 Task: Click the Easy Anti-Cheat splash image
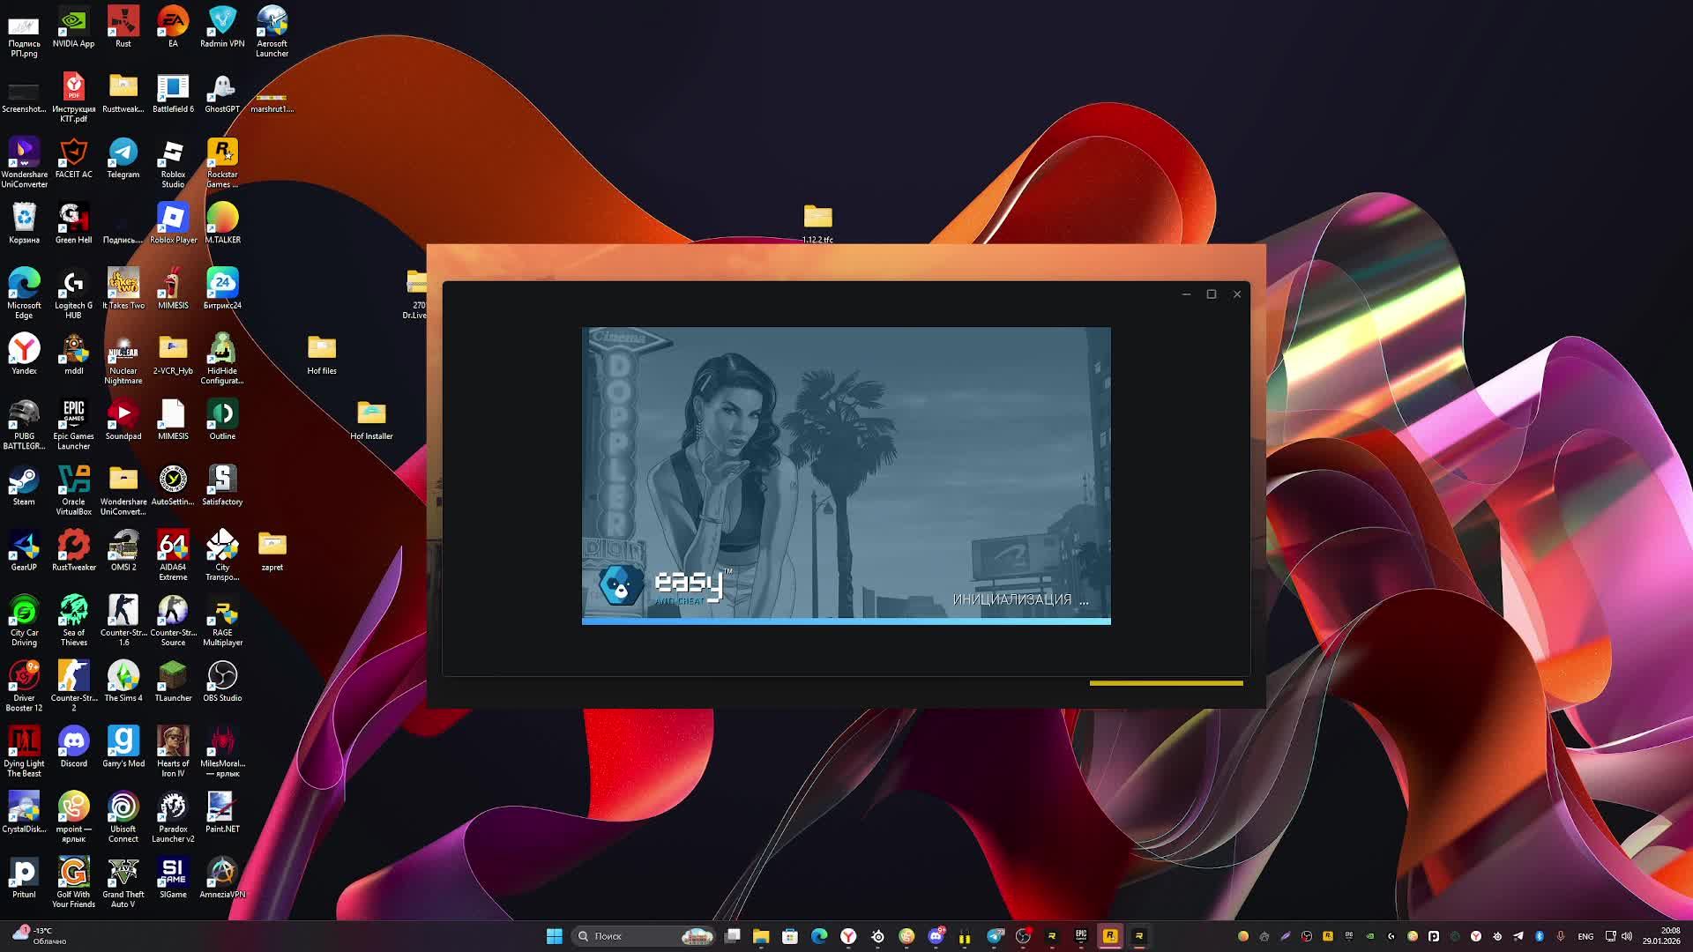(846, 474)
